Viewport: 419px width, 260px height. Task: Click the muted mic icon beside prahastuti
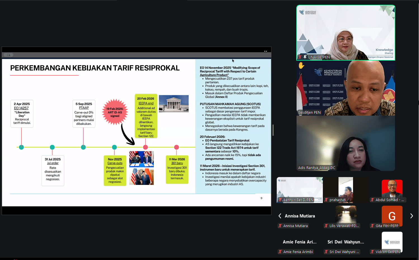click(x=326, y=200)
